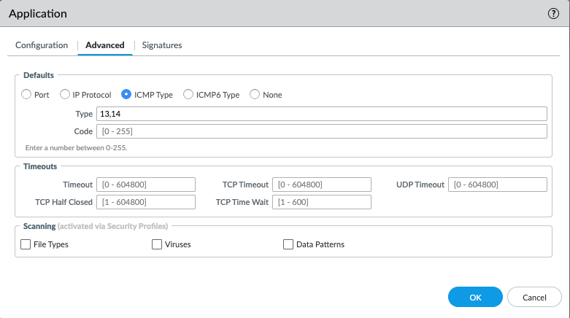Choose the ICMP6 Type option
The width and height of the screenshot is (570, 318).
click(188, 95)
